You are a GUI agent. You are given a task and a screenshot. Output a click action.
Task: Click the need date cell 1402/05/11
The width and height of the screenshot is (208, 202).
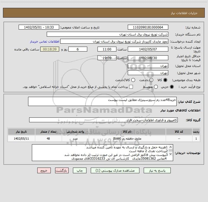coord(21,139)
